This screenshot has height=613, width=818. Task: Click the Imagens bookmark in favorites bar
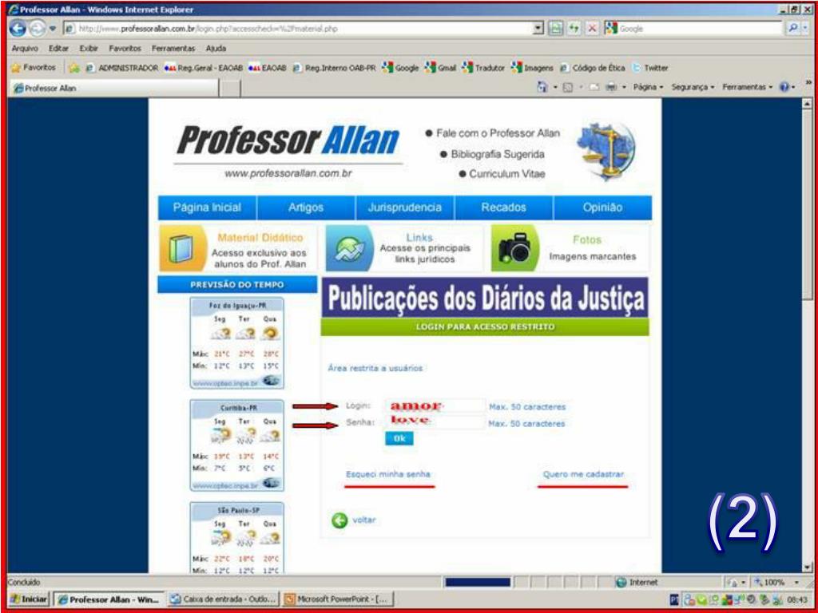point(532,68)
